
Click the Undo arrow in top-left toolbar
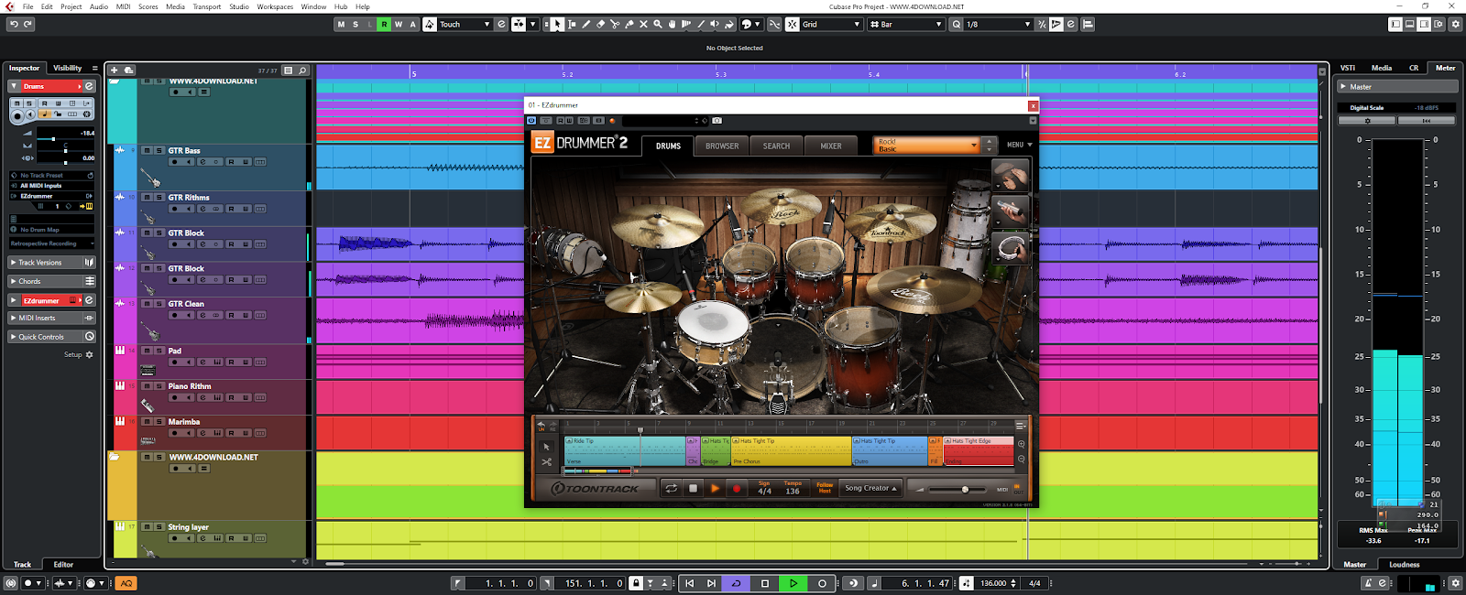tap(14, 24)
